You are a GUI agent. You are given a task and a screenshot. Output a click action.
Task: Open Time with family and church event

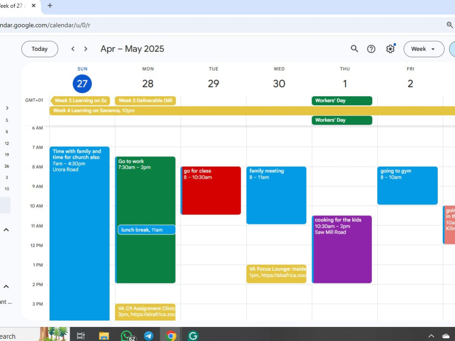(x=80, y=233)
